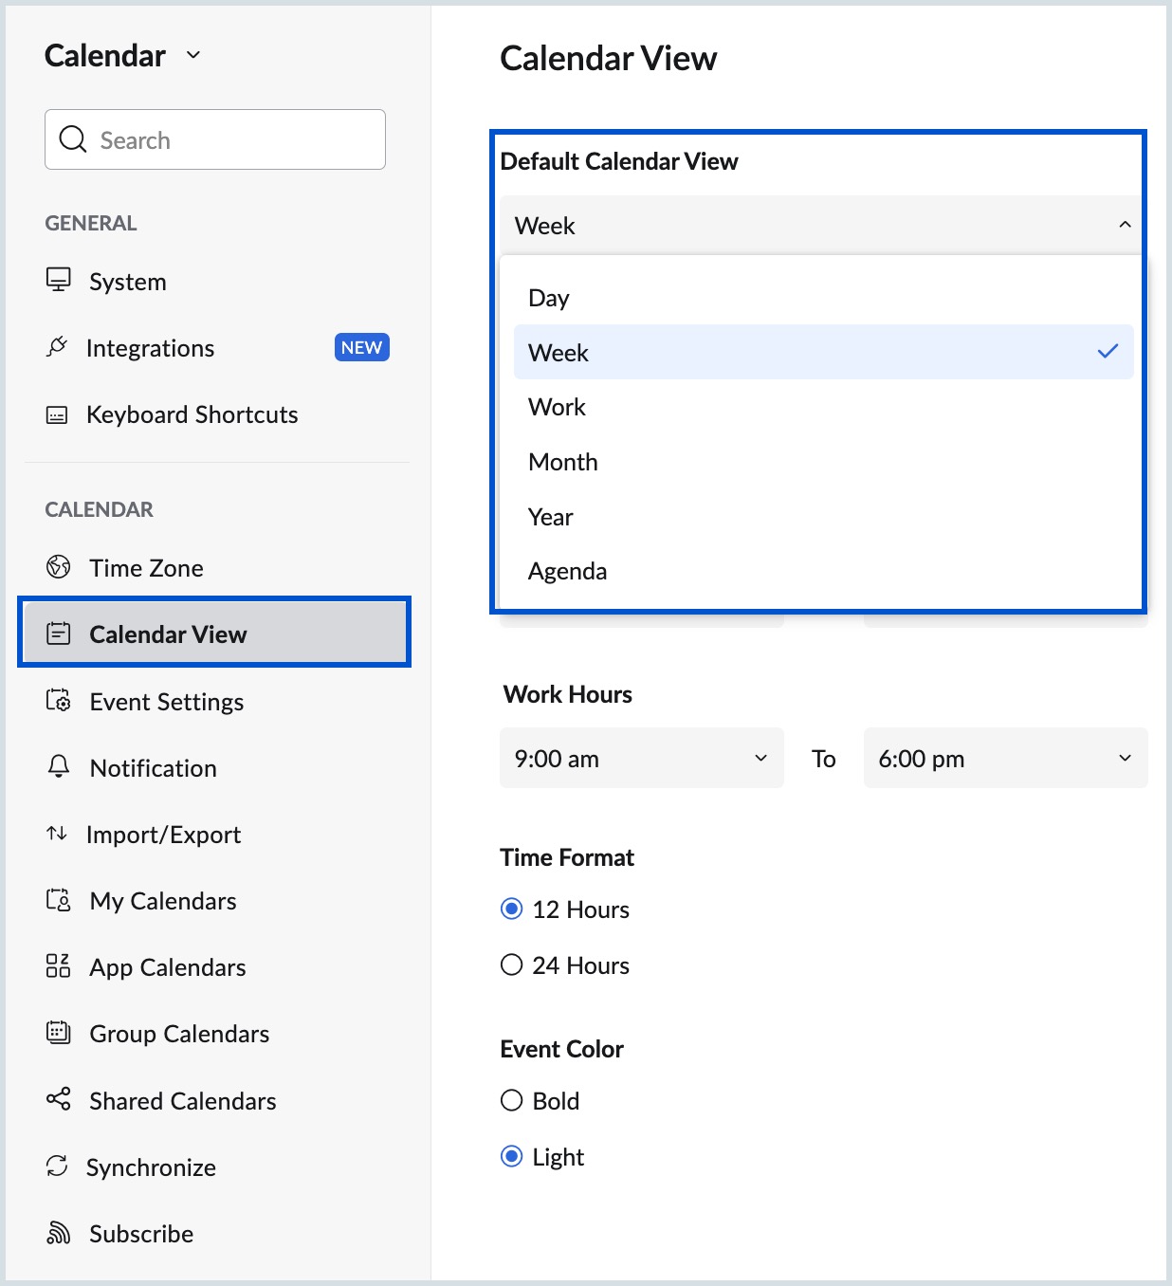Screen dimensions: 1172x1286
Task: Click the Keyboard Shortcuts icon
Action: (x=57, y=414)
